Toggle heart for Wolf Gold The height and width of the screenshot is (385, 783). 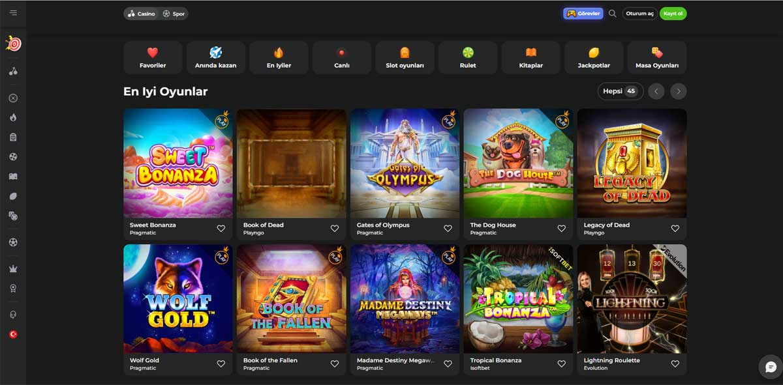point(221,364)
